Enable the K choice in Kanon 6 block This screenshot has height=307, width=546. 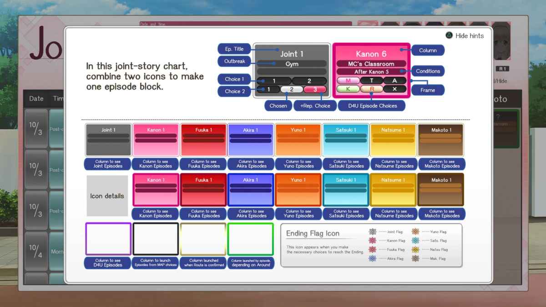tap(349, 89)
